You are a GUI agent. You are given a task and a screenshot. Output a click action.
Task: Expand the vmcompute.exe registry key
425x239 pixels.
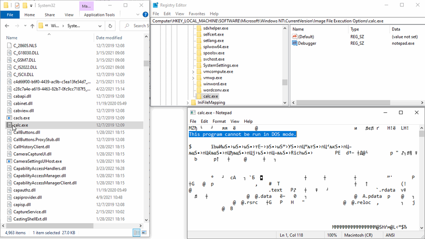tap(193, 71)
